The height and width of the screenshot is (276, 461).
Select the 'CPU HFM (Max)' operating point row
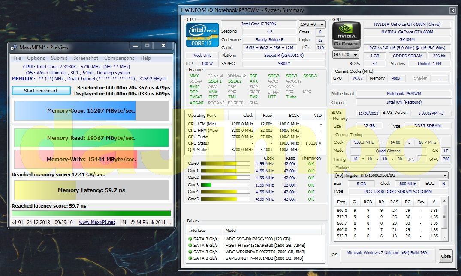coord(255,131)
